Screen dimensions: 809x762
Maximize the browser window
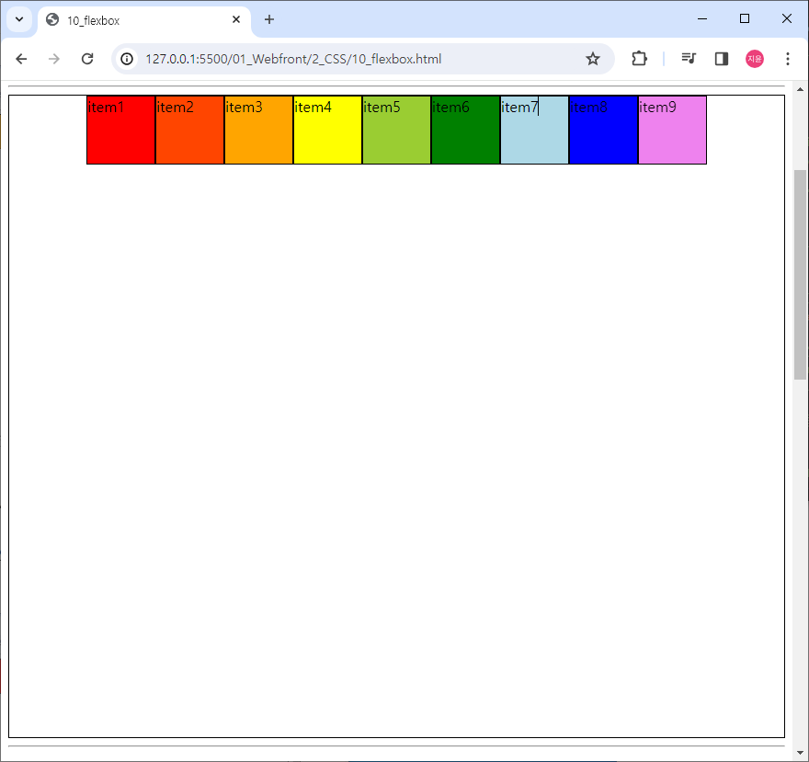pos(745,19)
